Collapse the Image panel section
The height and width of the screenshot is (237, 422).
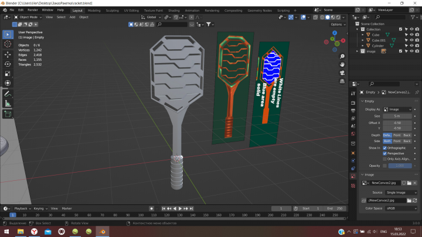[362, 174]
